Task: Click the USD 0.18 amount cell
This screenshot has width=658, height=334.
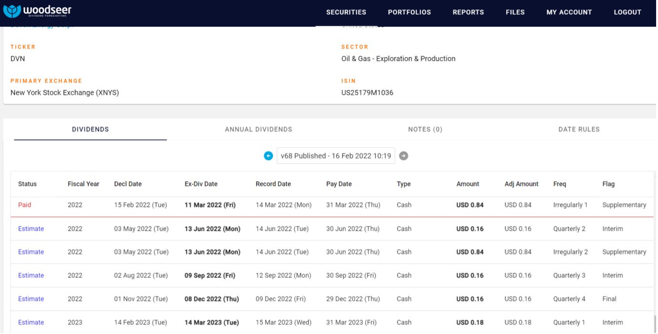Action: (x=470, y=323)
